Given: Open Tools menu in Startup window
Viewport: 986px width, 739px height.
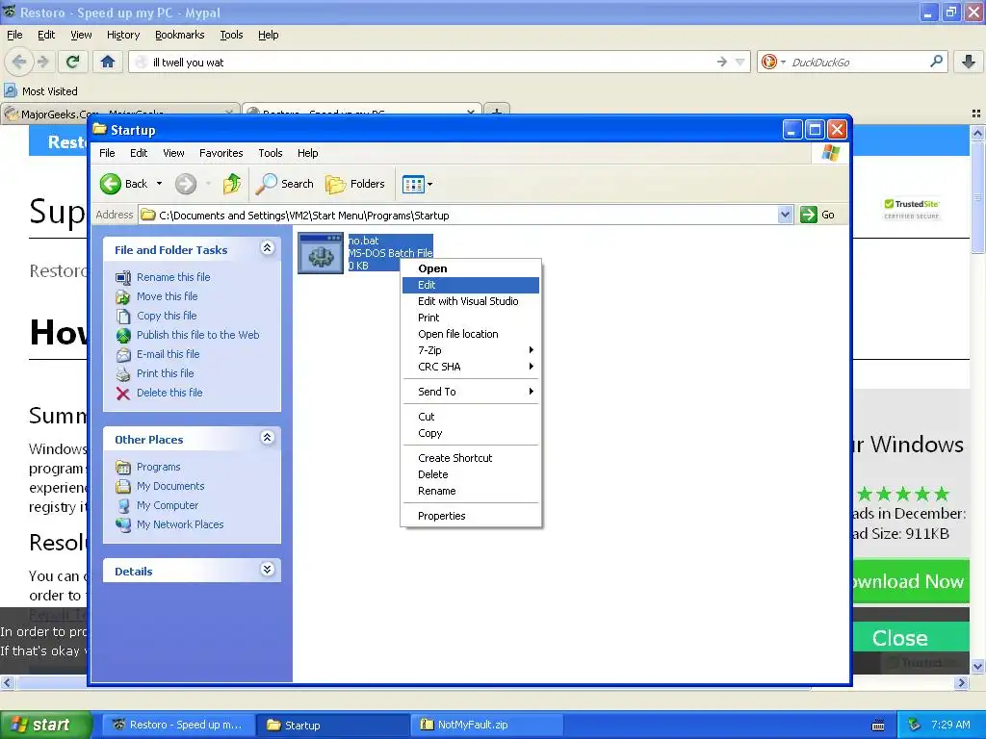Looking at the screenshot, I should (x=270, y=153).
